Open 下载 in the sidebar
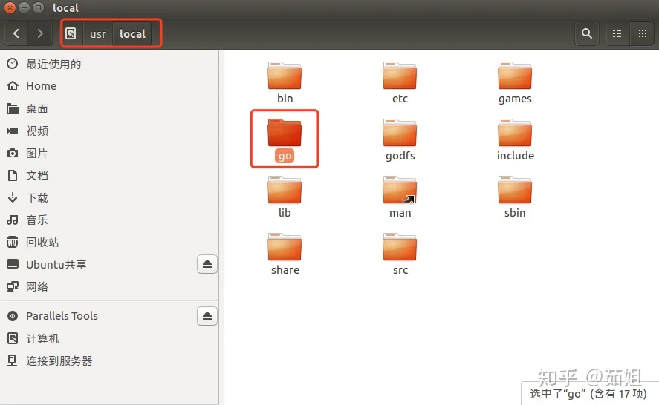This screenshot has height=405, width=659. click(x=109, y=197)
